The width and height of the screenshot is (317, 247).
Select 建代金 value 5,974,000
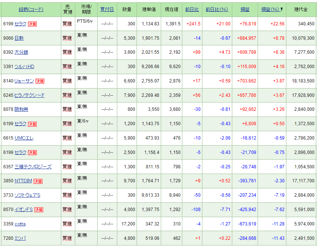304,224
